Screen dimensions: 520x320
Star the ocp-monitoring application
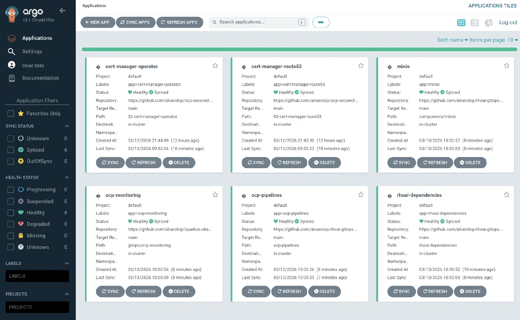click(215, 194)
